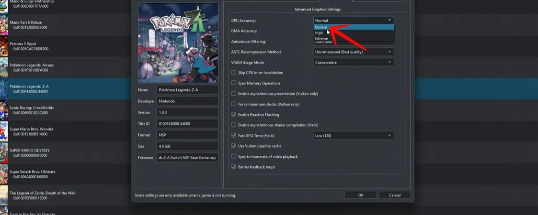Click the Super Smash Bros. Ultimate game icon
Screen dimensions: 538x215
3,174
